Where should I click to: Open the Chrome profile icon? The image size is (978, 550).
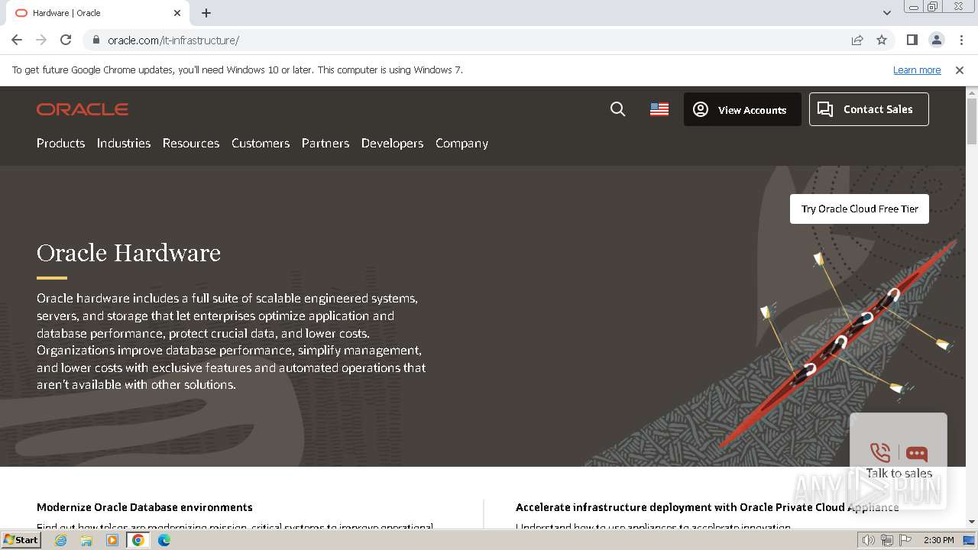point(936,40)
